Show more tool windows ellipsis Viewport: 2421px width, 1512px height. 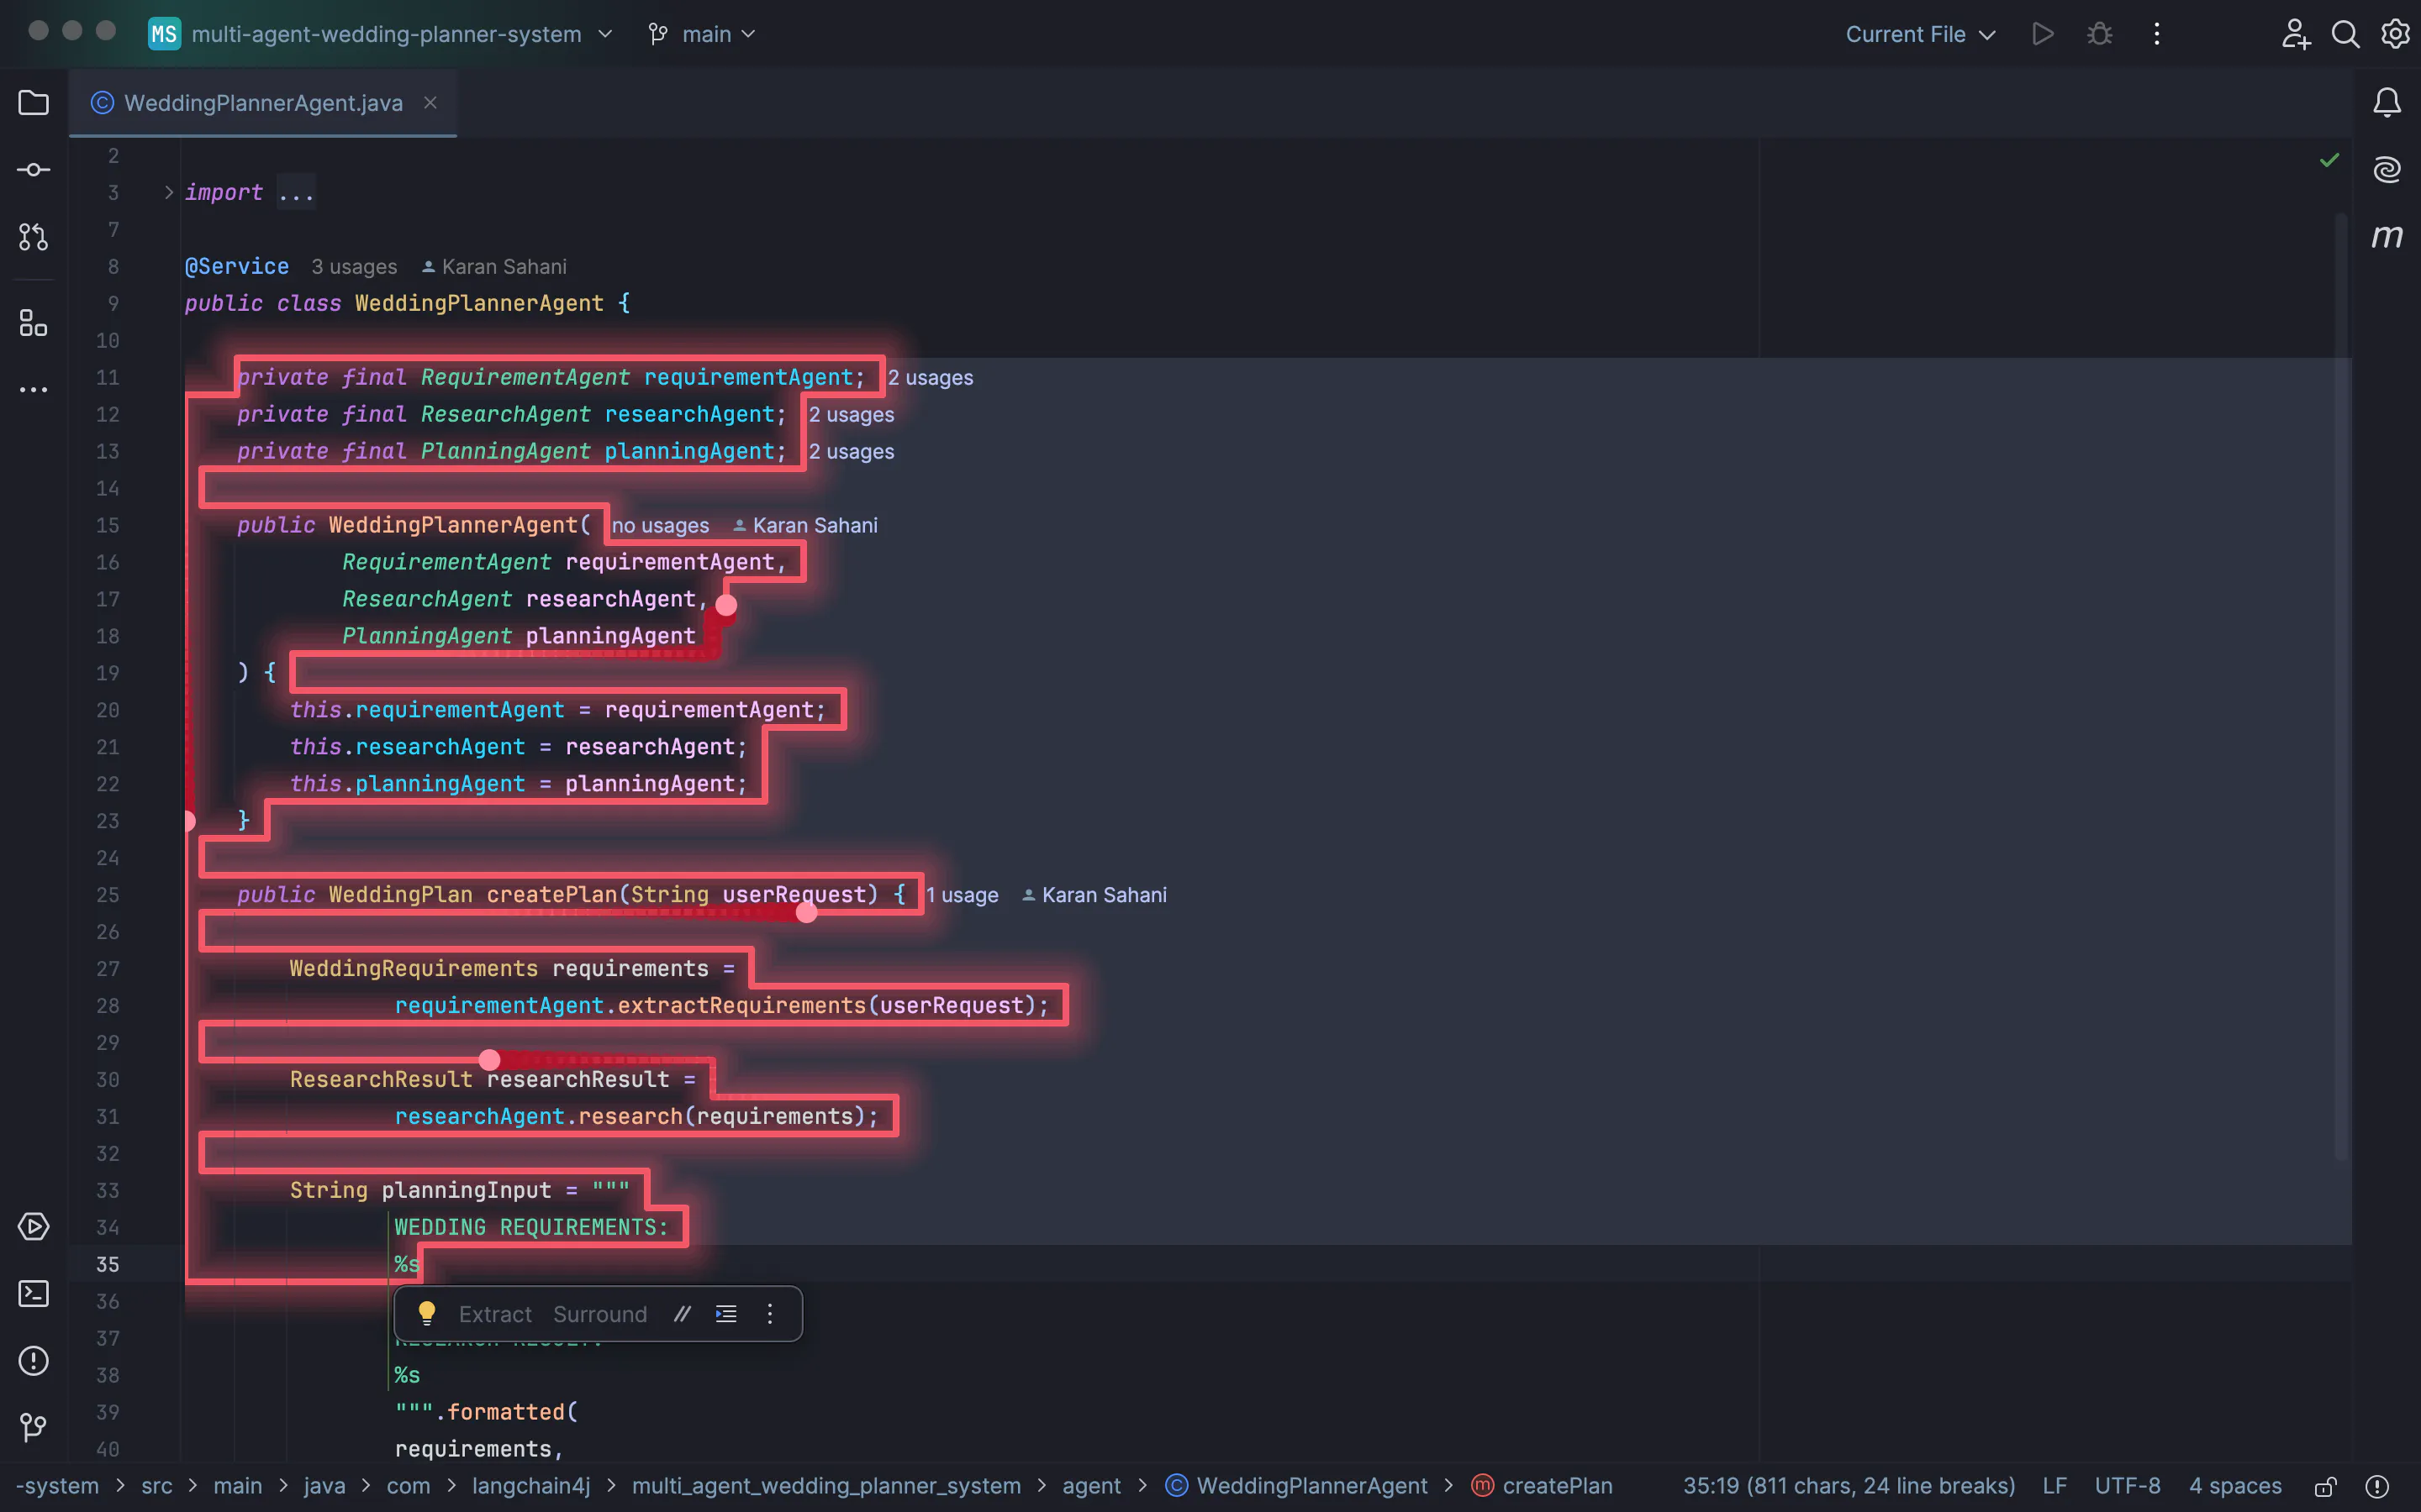pyautogui.click(x=33, y=390)
